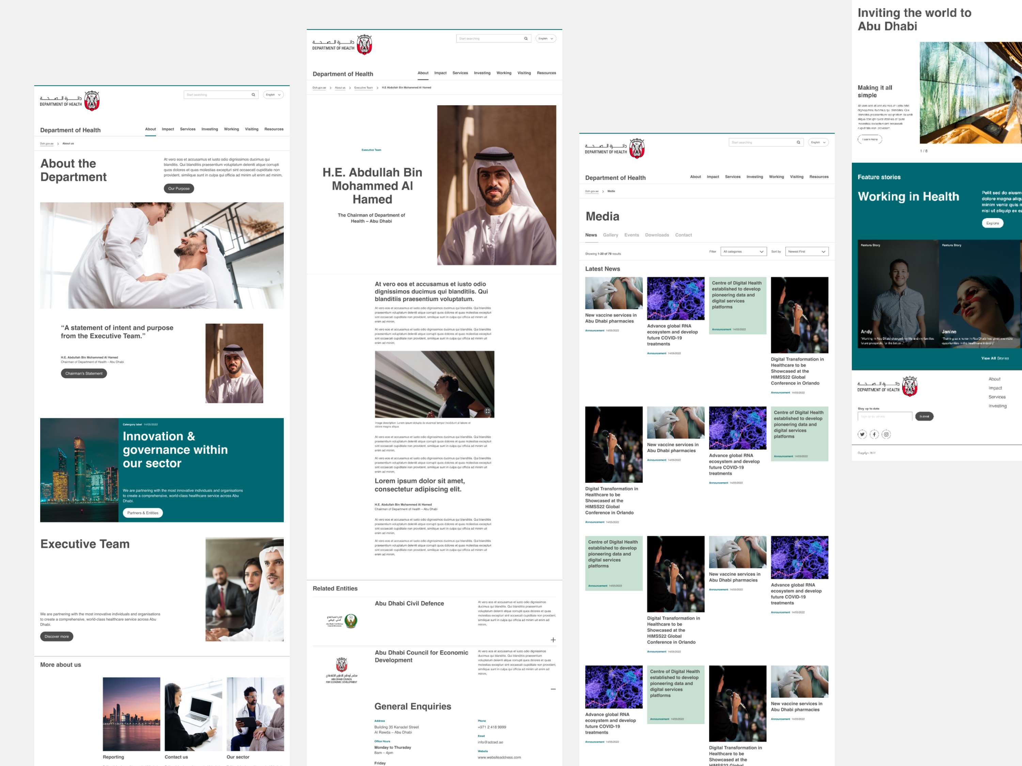Click the email sign-up field in footer
The width and height of the screenshot is (1022, 766).
(885, 416)
